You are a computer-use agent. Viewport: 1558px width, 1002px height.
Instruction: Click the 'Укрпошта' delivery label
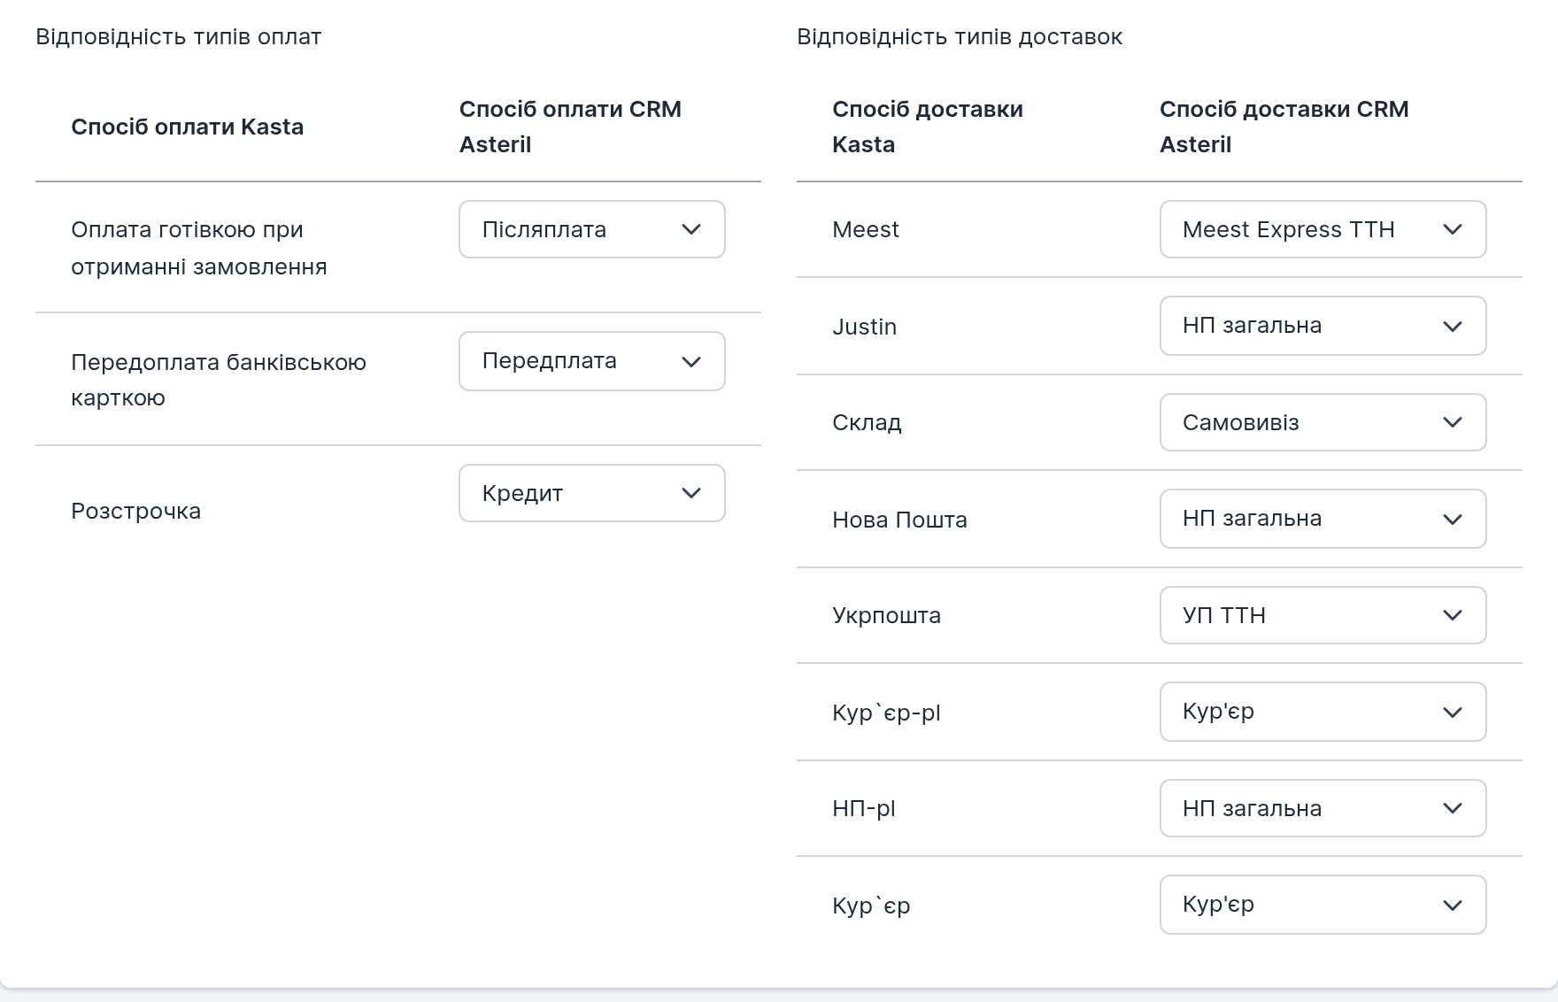click(887, 616)
